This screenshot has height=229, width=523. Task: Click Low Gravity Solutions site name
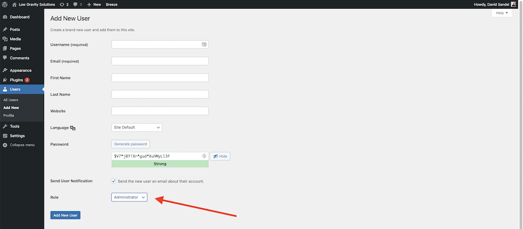[37, 5]
